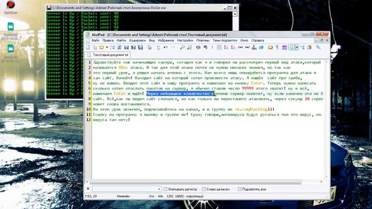Viewport: 372px width, 209px height.
Task: Open the Настройки menu
Action: pyautogui.click(x=185, y=41)
